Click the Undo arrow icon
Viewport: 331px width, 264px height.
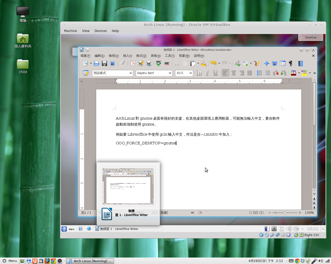213,63
